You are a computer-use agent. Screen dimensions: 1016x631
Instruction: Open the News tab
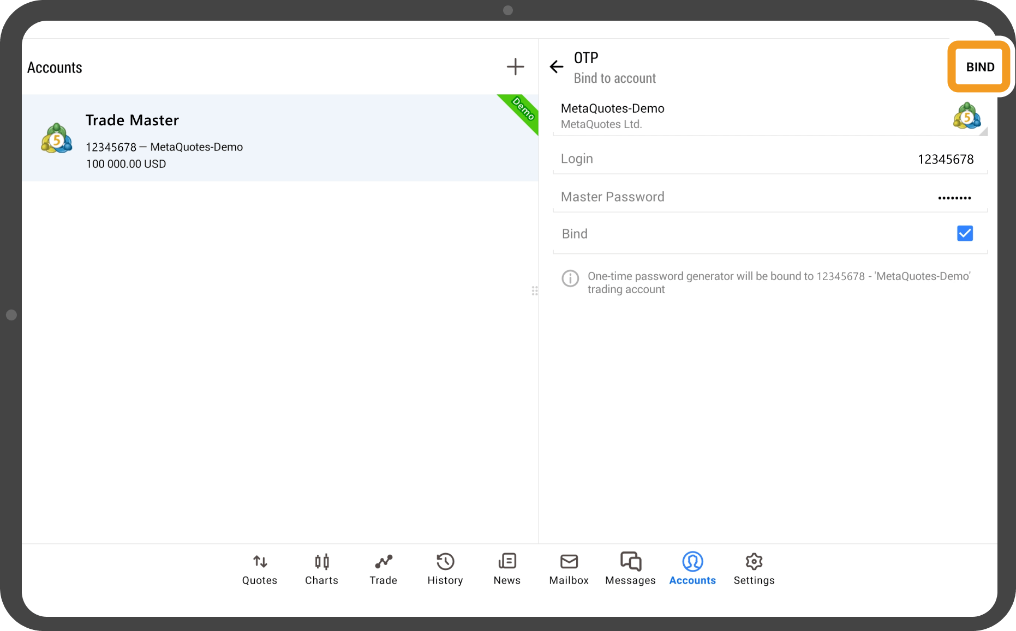click(x=507, y=569)
